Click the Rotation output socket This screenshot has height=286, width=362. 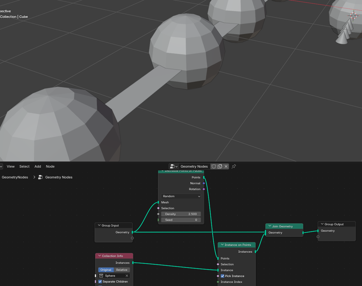204,189
